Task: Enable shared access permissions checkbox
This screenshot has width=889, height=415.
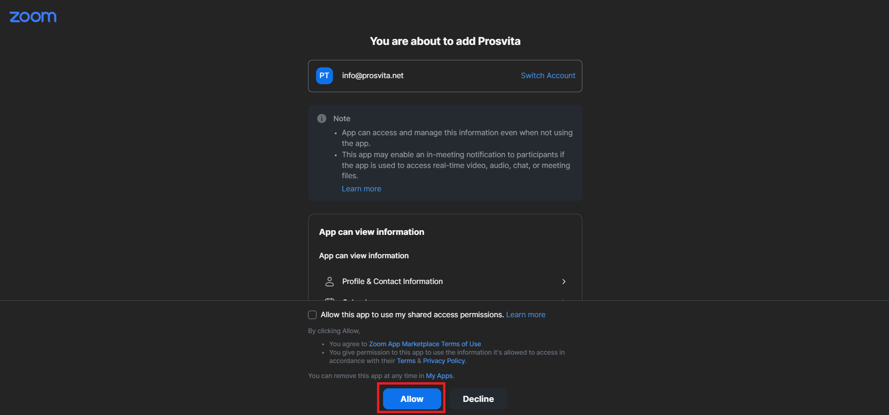Action: click(x=312, y=315)
